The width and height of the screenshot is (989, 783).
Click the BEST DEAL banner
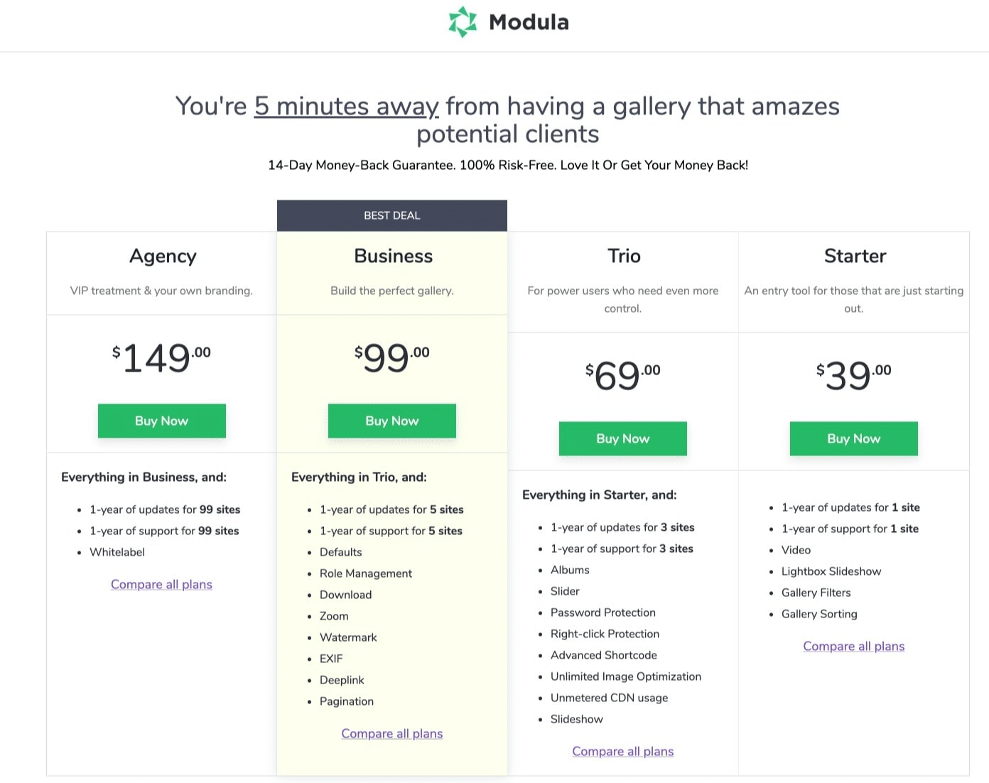click(x=392, y=215)
